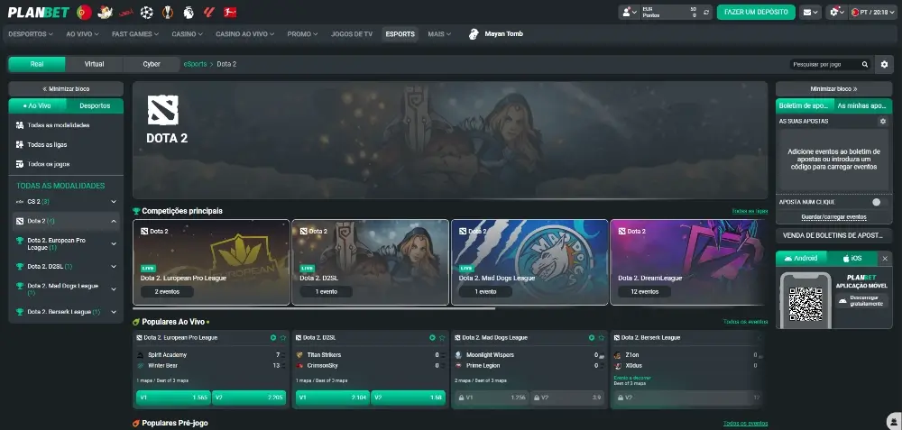Open the Bundesliga icon shortcut
The height and width of the screenshot is (430, 902).
click(229, 12)
